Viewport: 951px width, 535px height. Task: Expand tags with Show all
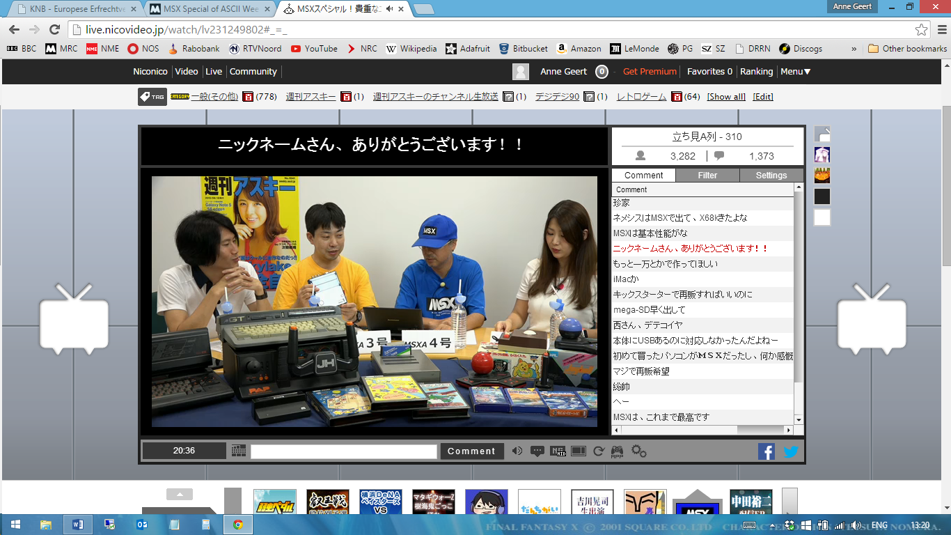[726, 97]
